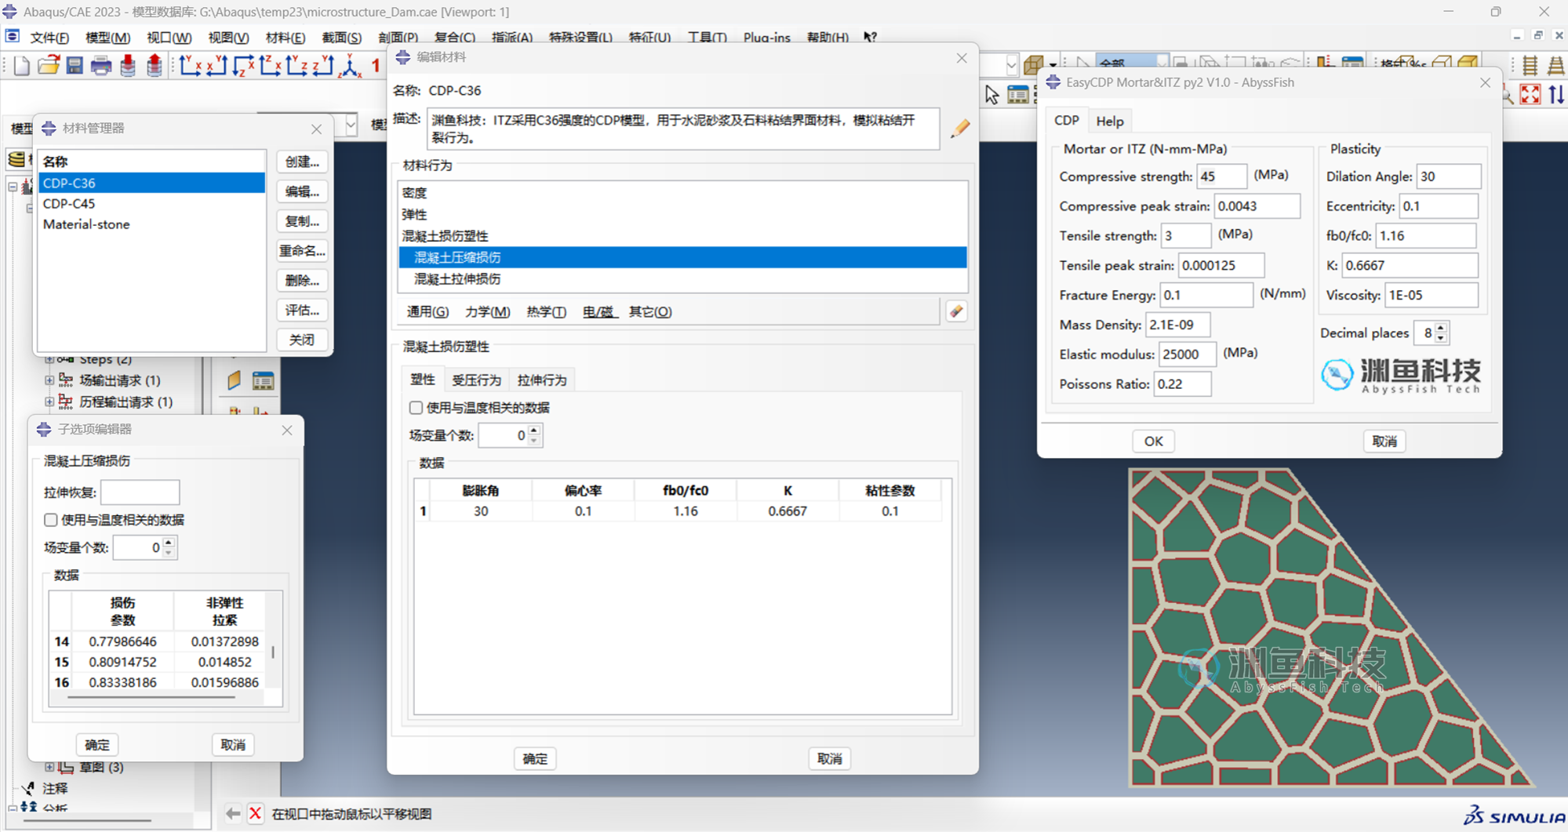Increase 场变量个数 in 子选项编辑器

[x=169, y=543]
